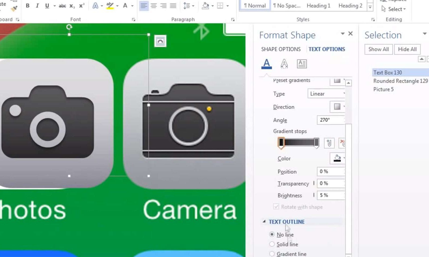Open the Font Color dropdown arrow
Screen dimensions: 429x257
(132, 6)
